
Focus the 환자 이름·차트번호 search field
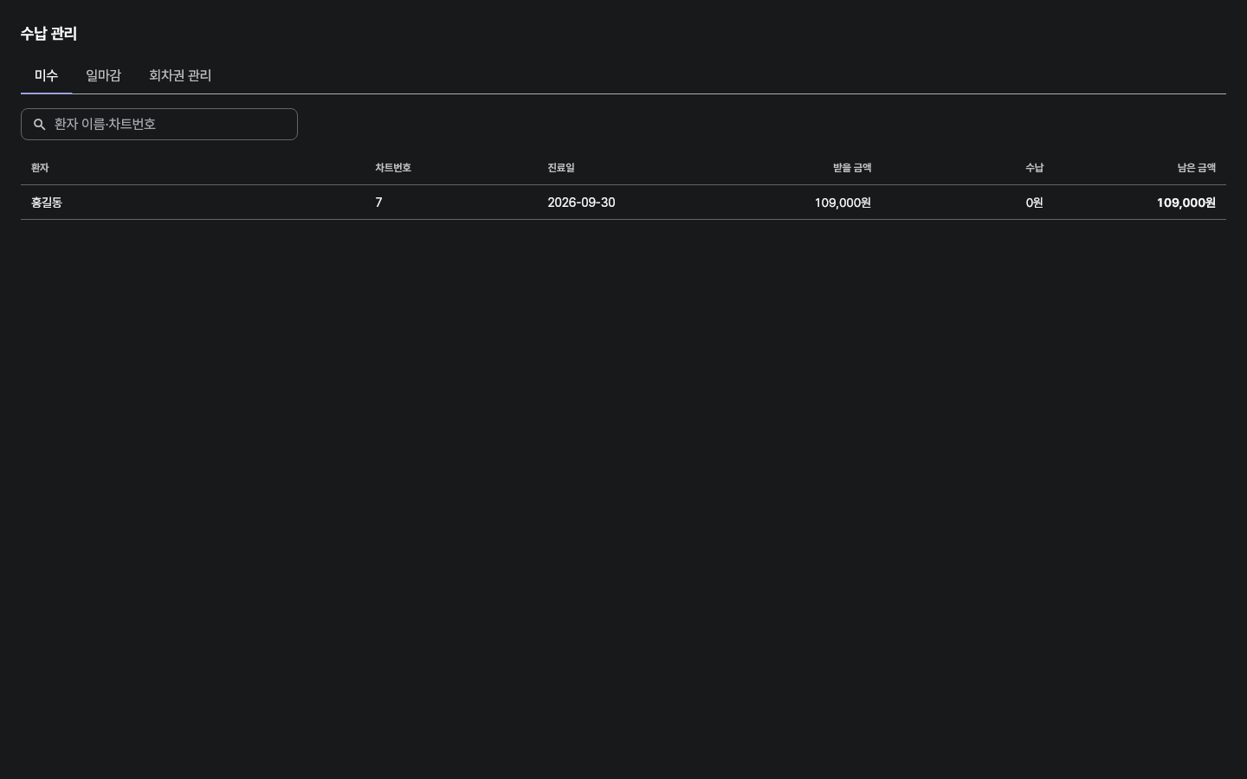(159, 124)
